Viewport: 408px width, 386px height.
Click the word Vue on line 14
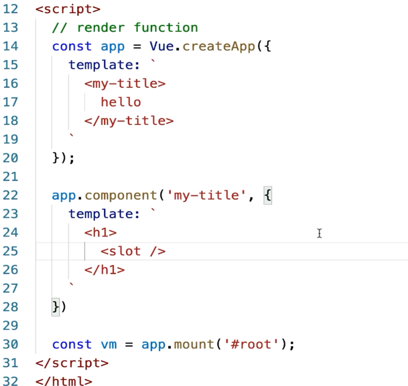161,46
